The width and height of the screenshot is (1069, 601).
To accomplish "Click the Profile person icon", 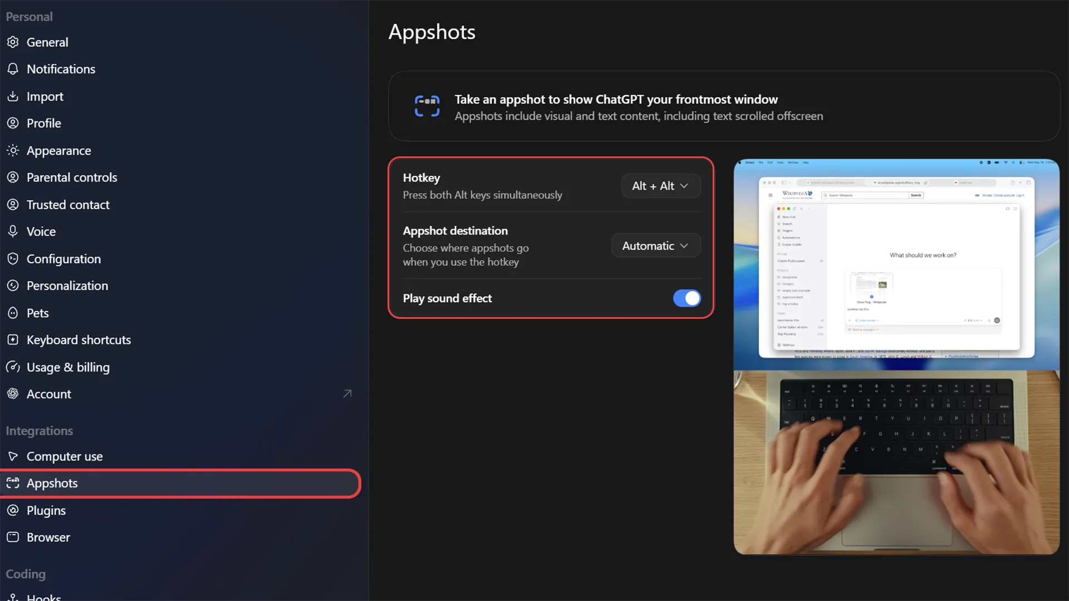I will tap(13, 123).
